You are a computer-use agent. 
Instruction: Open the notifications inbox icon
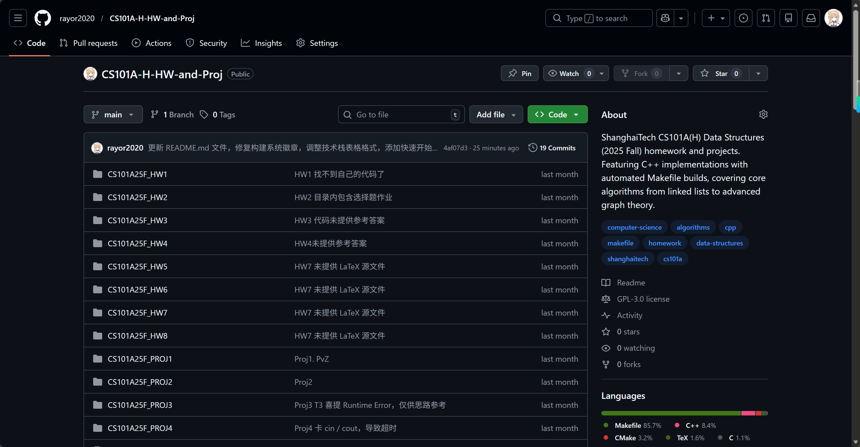811,18
